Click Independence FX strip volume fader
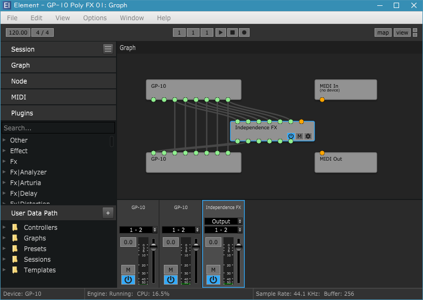Screen dimensions: 423x300 point(239,247)
